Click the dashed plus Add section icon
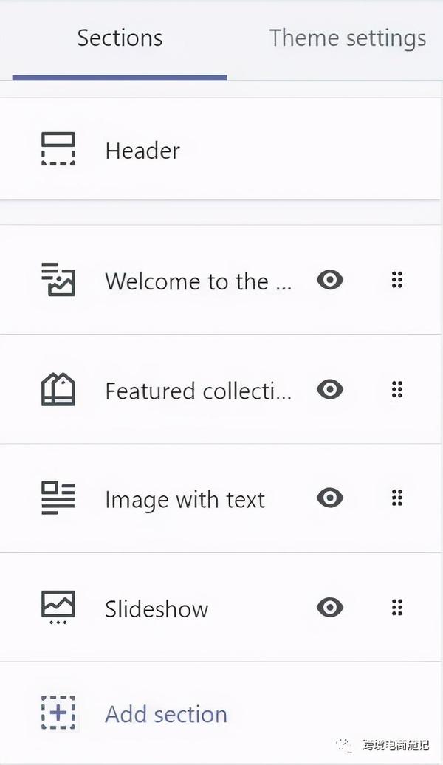Viewport: 443px width, 765px height. 58,713
